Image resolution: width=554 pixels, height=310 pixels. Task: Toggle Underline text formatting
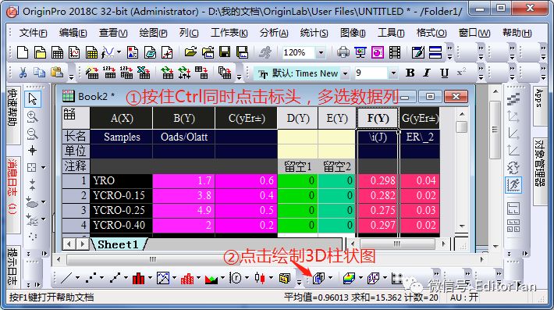point(445,73)
